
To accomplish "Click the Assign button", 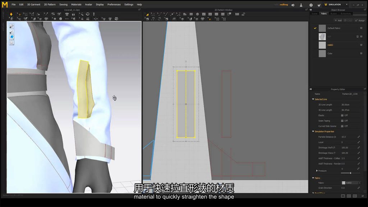I will coord(360,20).
